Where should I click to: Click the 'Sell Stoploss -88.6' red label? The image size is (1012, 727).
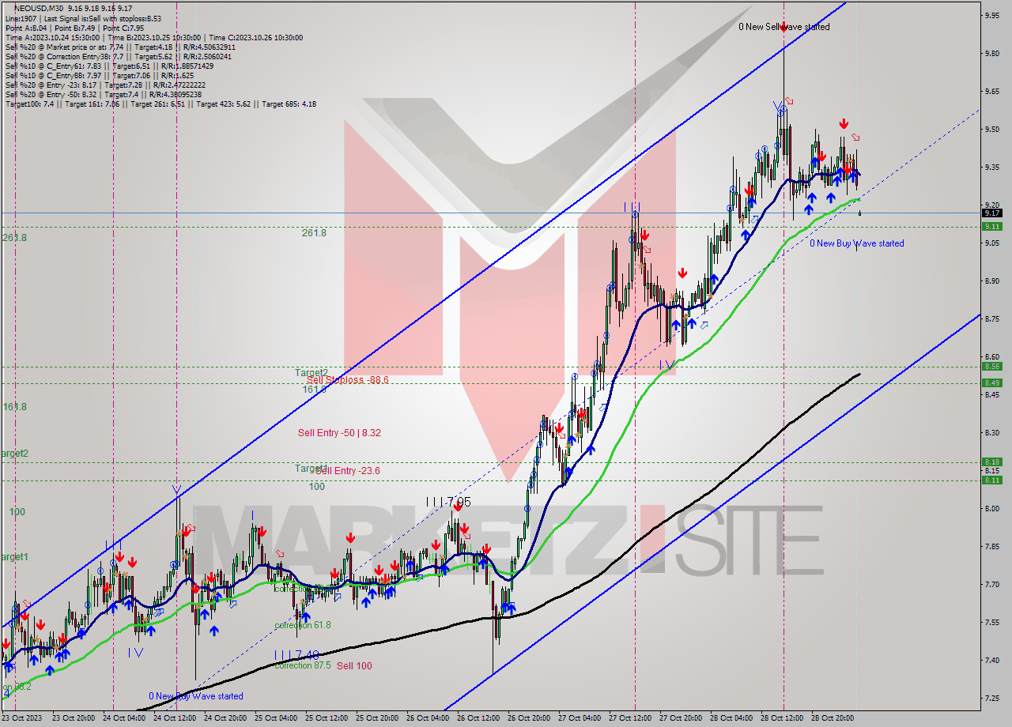pyautogui.click(x=348, y=380)
